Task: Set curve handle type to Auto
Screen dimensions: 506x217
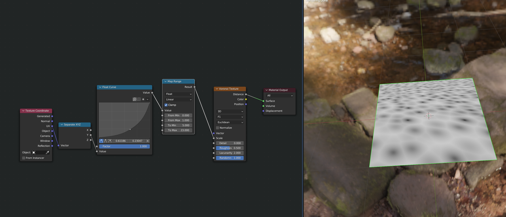Action: point(101,141)
